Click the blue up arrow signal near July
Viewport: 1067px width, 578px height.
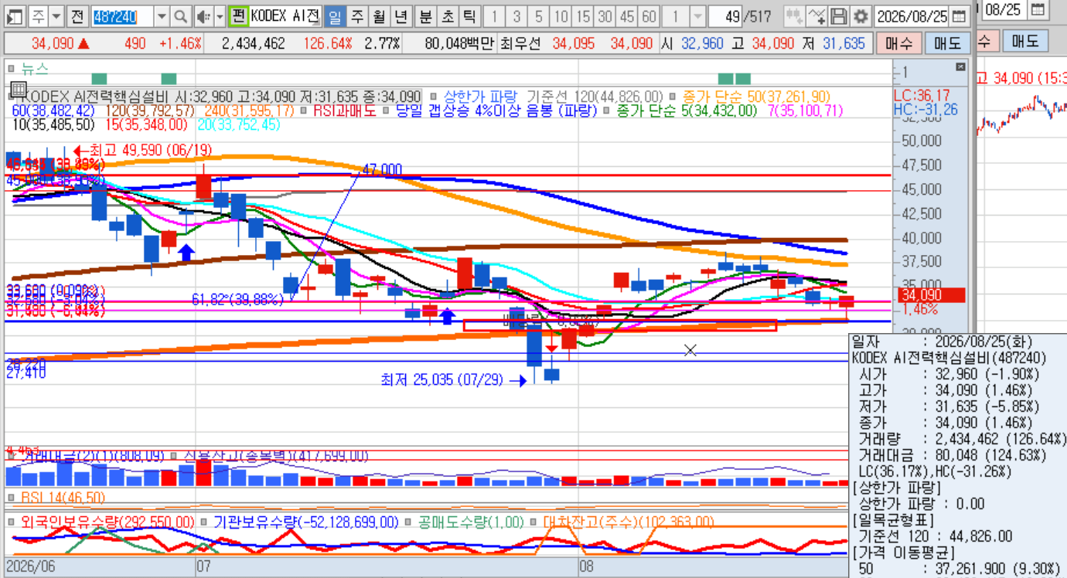point(186,252)
